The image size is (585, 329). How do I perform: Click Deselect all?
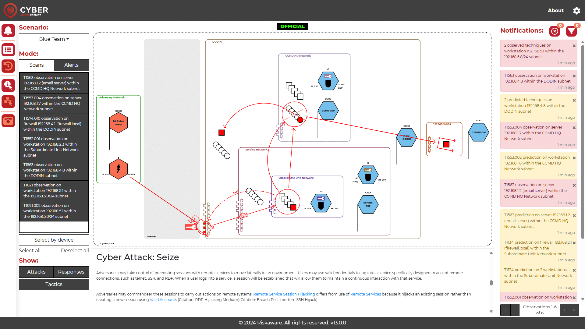(x=75, y=250)
